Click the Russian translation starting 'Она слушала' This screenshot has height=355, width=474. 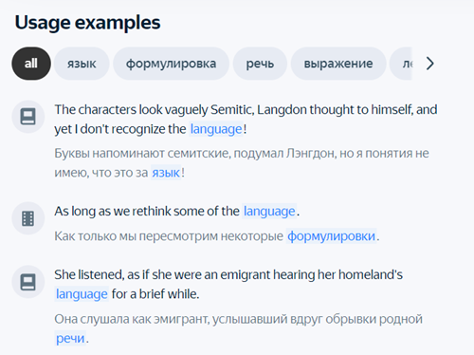tap(238, 328)
